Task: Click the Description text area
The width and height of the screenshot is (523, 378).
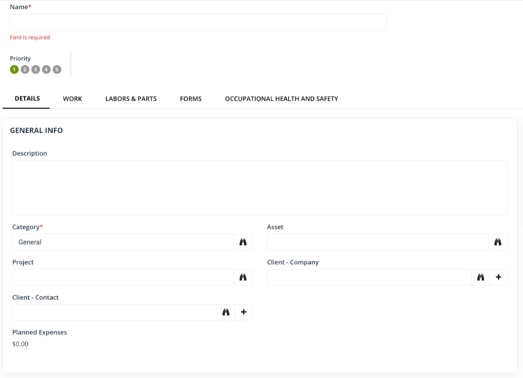Action: coord(260,187)
